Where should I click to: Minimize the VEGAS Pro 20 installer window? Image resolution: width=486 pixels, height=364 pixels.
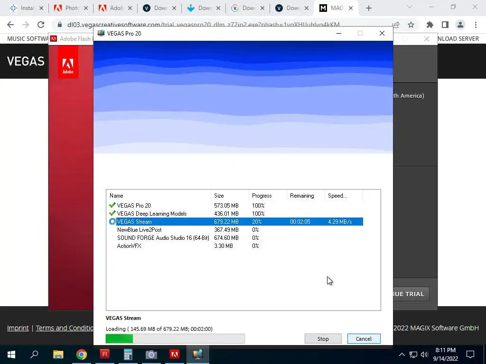[339, 33]
